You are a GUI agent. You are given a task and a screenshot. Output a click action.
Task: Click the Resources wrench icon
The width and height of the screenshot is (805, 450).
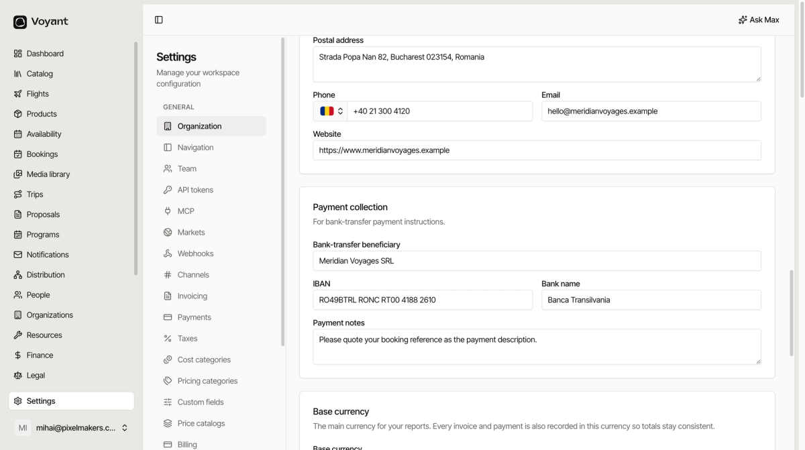[x=18, y=335]
